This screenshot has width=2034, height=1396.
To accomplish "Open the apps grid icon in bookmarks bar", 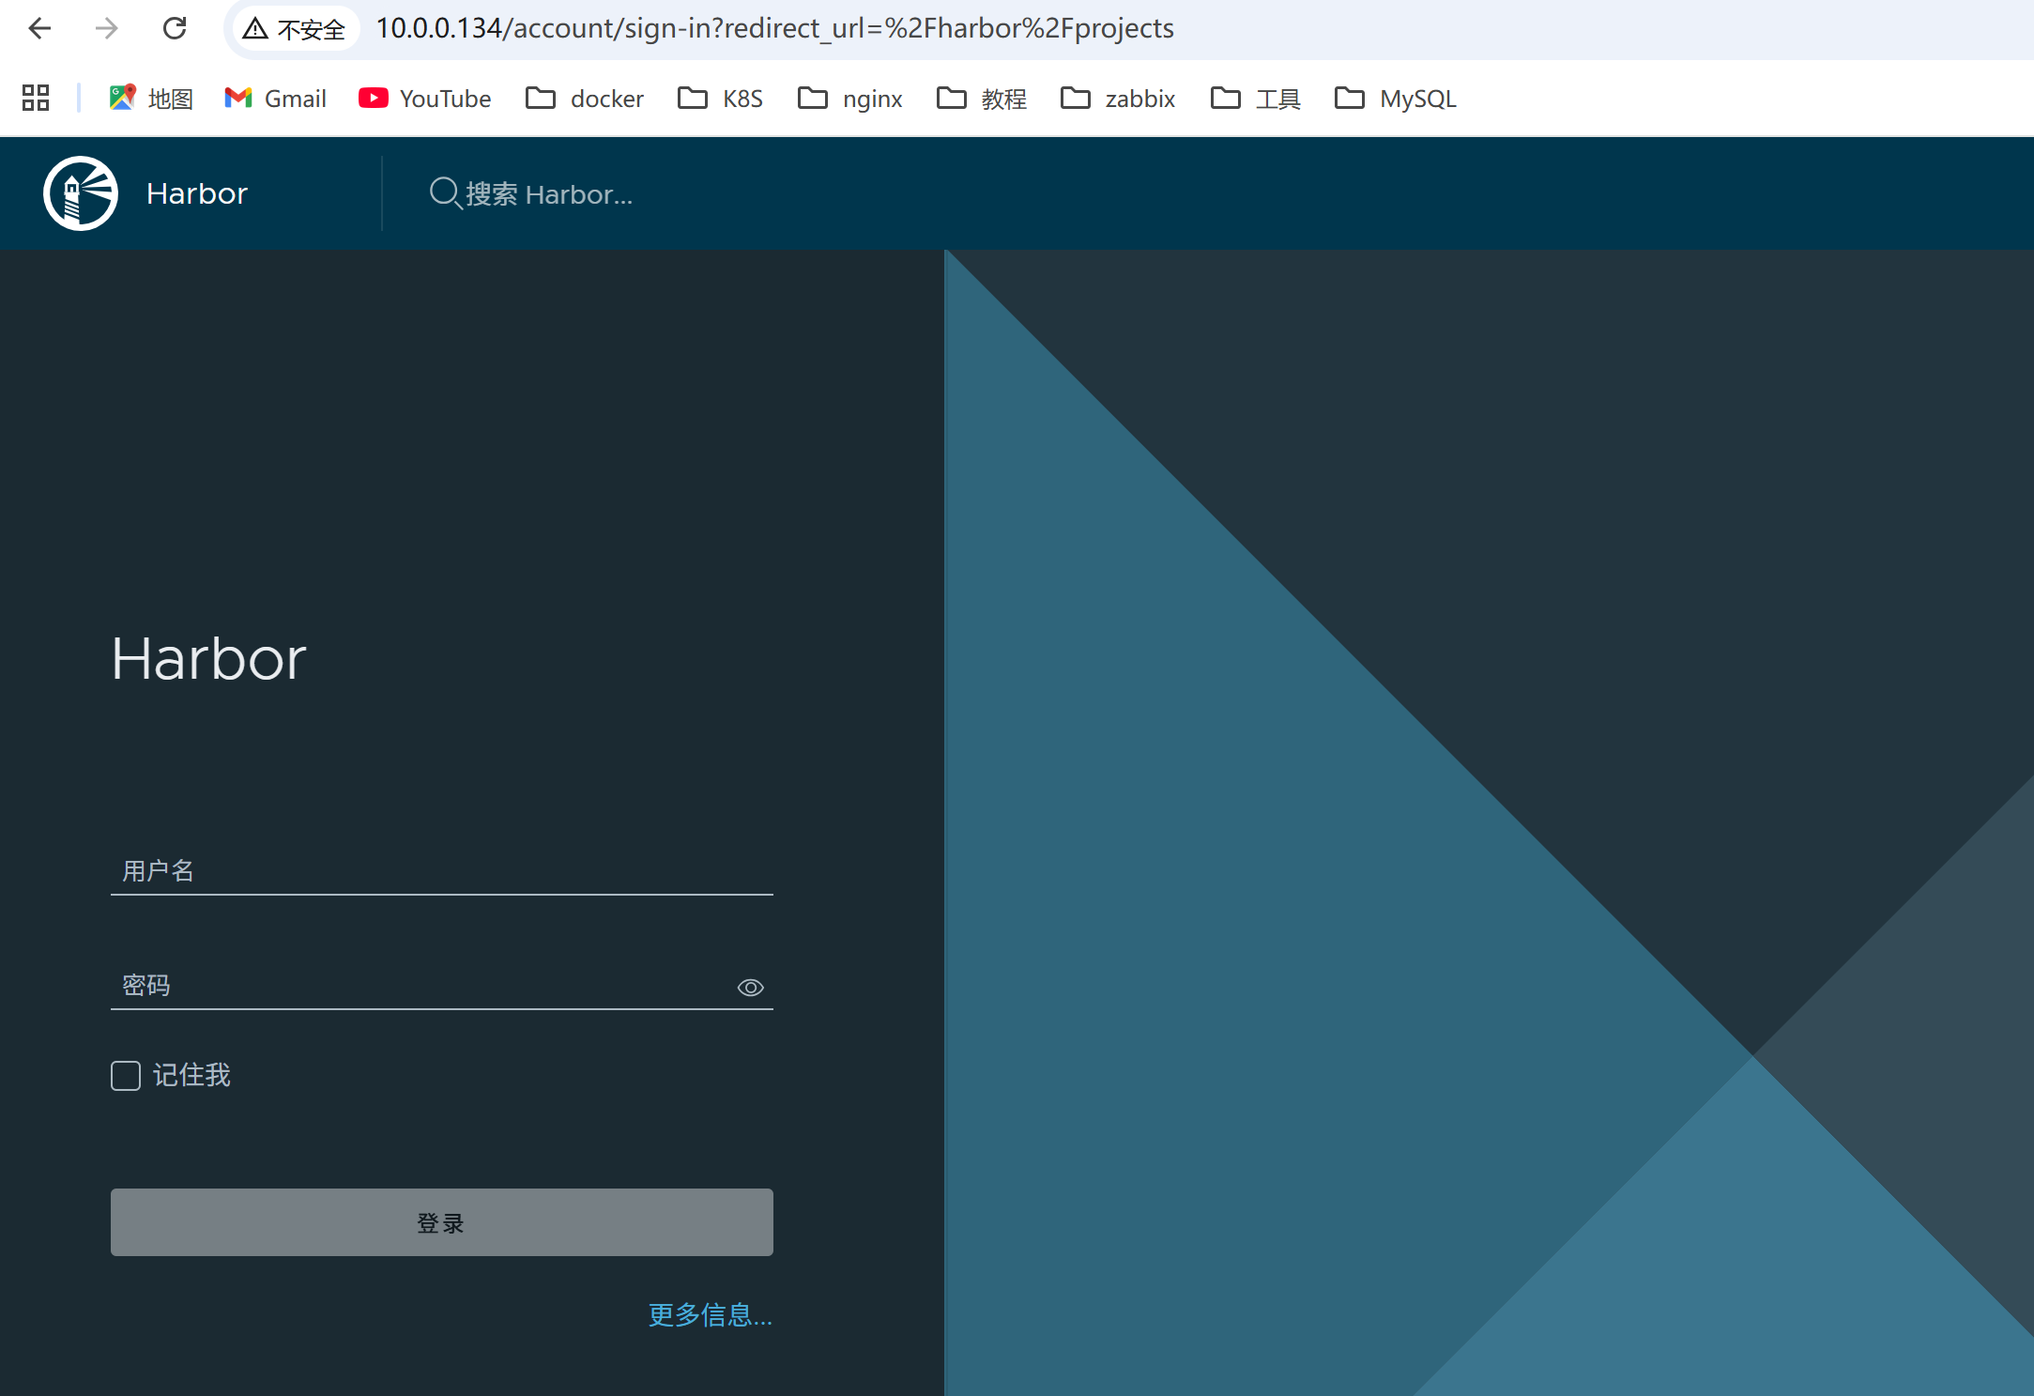I will [x=36, y=98].
